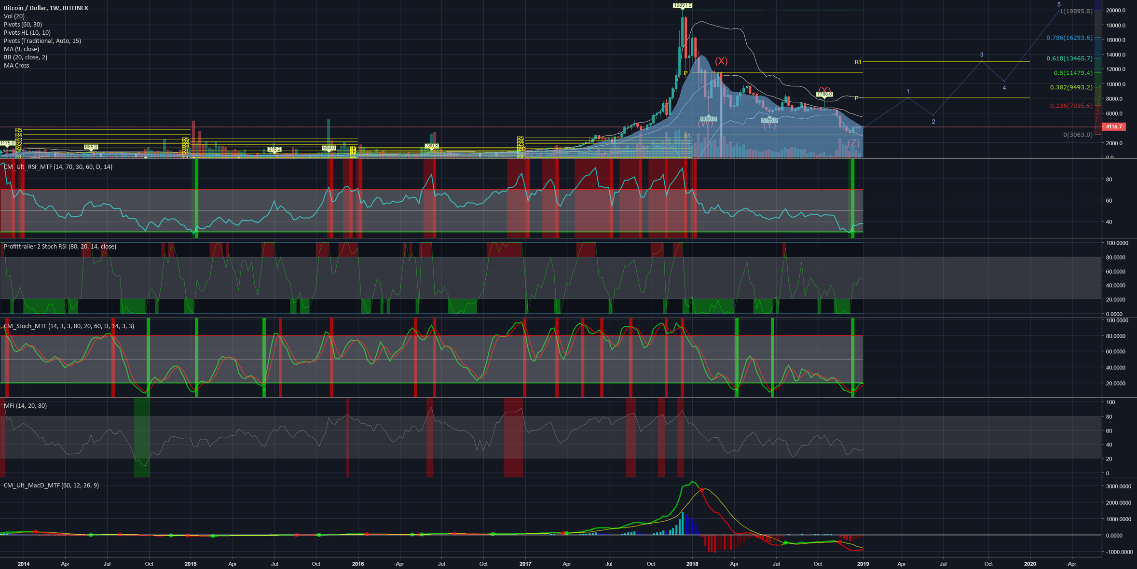The image size is (1137, 569).
Task: Select the Vol (20) indicator legend
Action: coord(14,16)
